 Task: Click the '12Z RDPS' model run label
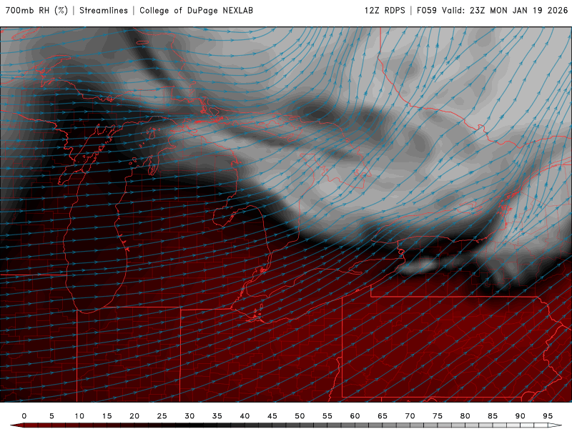[385, 10]
